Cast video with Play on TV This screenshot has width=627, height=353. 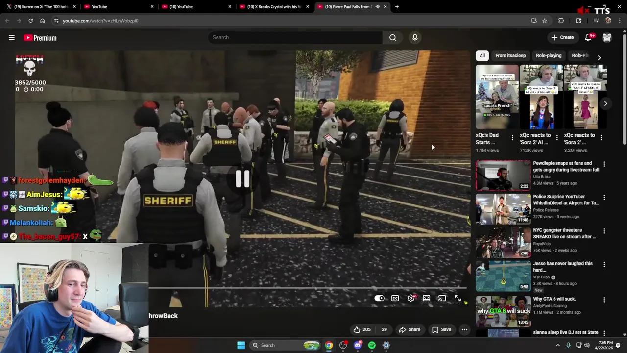pyautogui.click(x=442, y=298)
